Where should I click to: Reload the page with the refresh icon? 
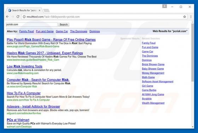(x=18, y=17)
